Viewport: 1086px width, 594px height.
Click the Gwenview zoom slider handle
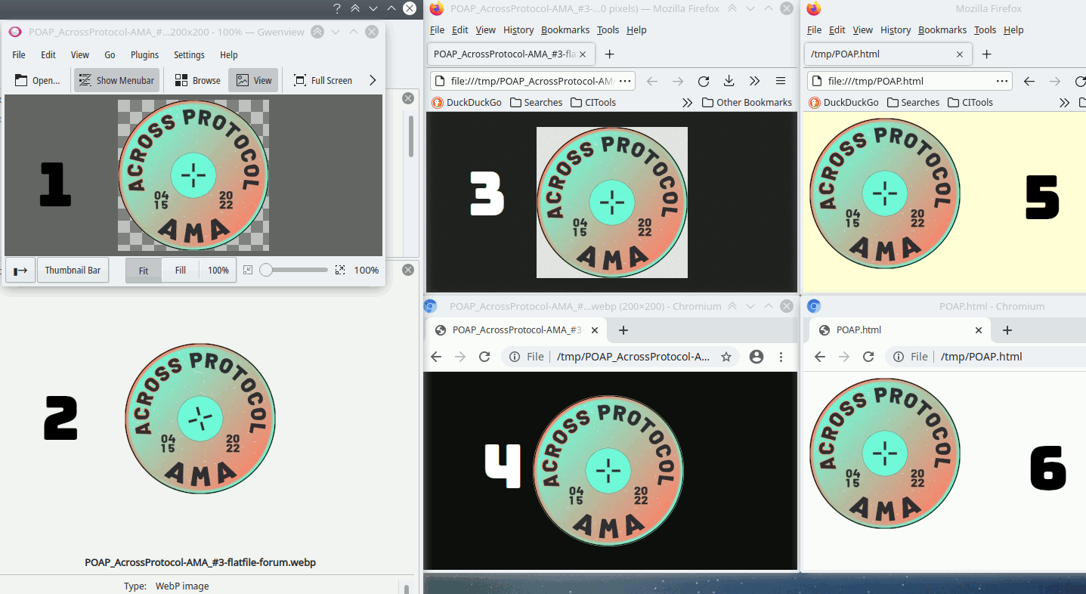pos(266,270)
